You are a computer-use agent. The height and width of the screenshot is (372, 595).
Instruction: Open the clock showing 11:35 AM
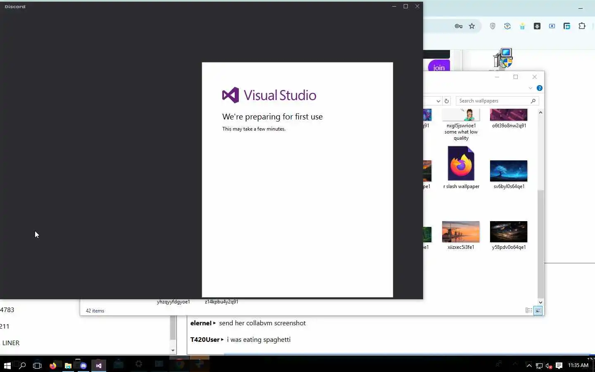pos(578,365)
